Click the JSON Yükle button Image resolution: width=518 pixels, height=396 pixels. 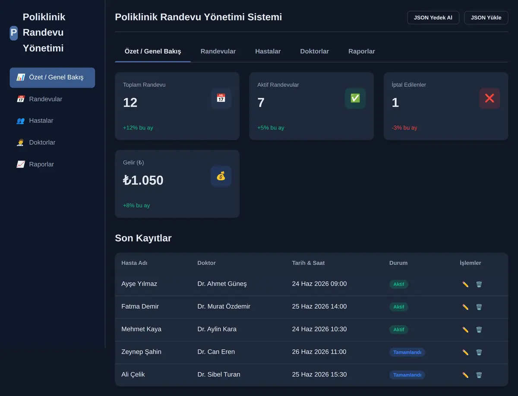tap(486, 18)
